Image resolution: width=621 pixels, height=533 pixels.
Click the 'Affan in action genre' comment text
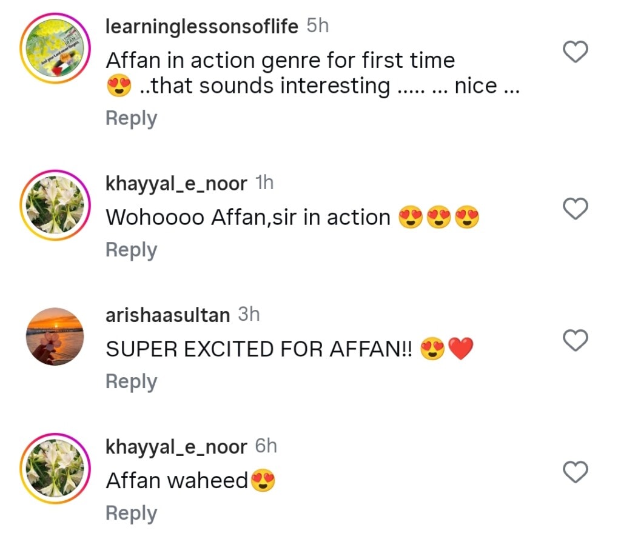pyautogui.click(x=280, y=61)
